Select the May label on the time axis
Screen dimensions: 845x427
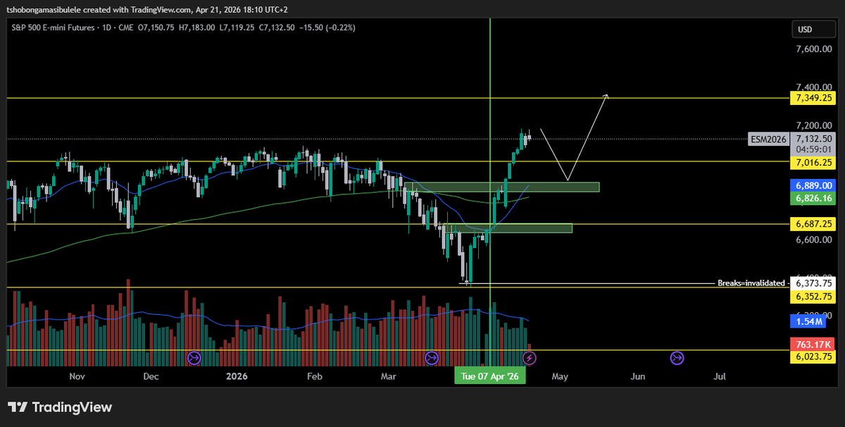tap(560, 376)
